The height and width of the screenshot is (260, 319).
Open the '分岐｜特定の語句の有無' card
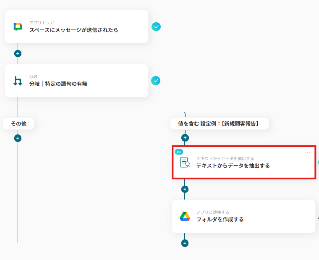(x=76, y=81)
